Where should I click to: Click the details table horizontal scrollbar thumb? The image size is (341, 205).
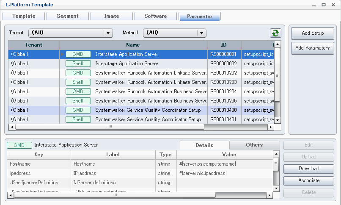click(115, 195)
